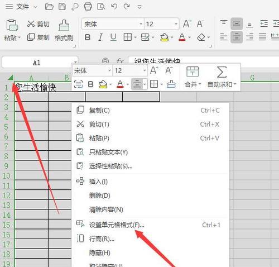Click the ribbon justify align icon

click(262, 37)
